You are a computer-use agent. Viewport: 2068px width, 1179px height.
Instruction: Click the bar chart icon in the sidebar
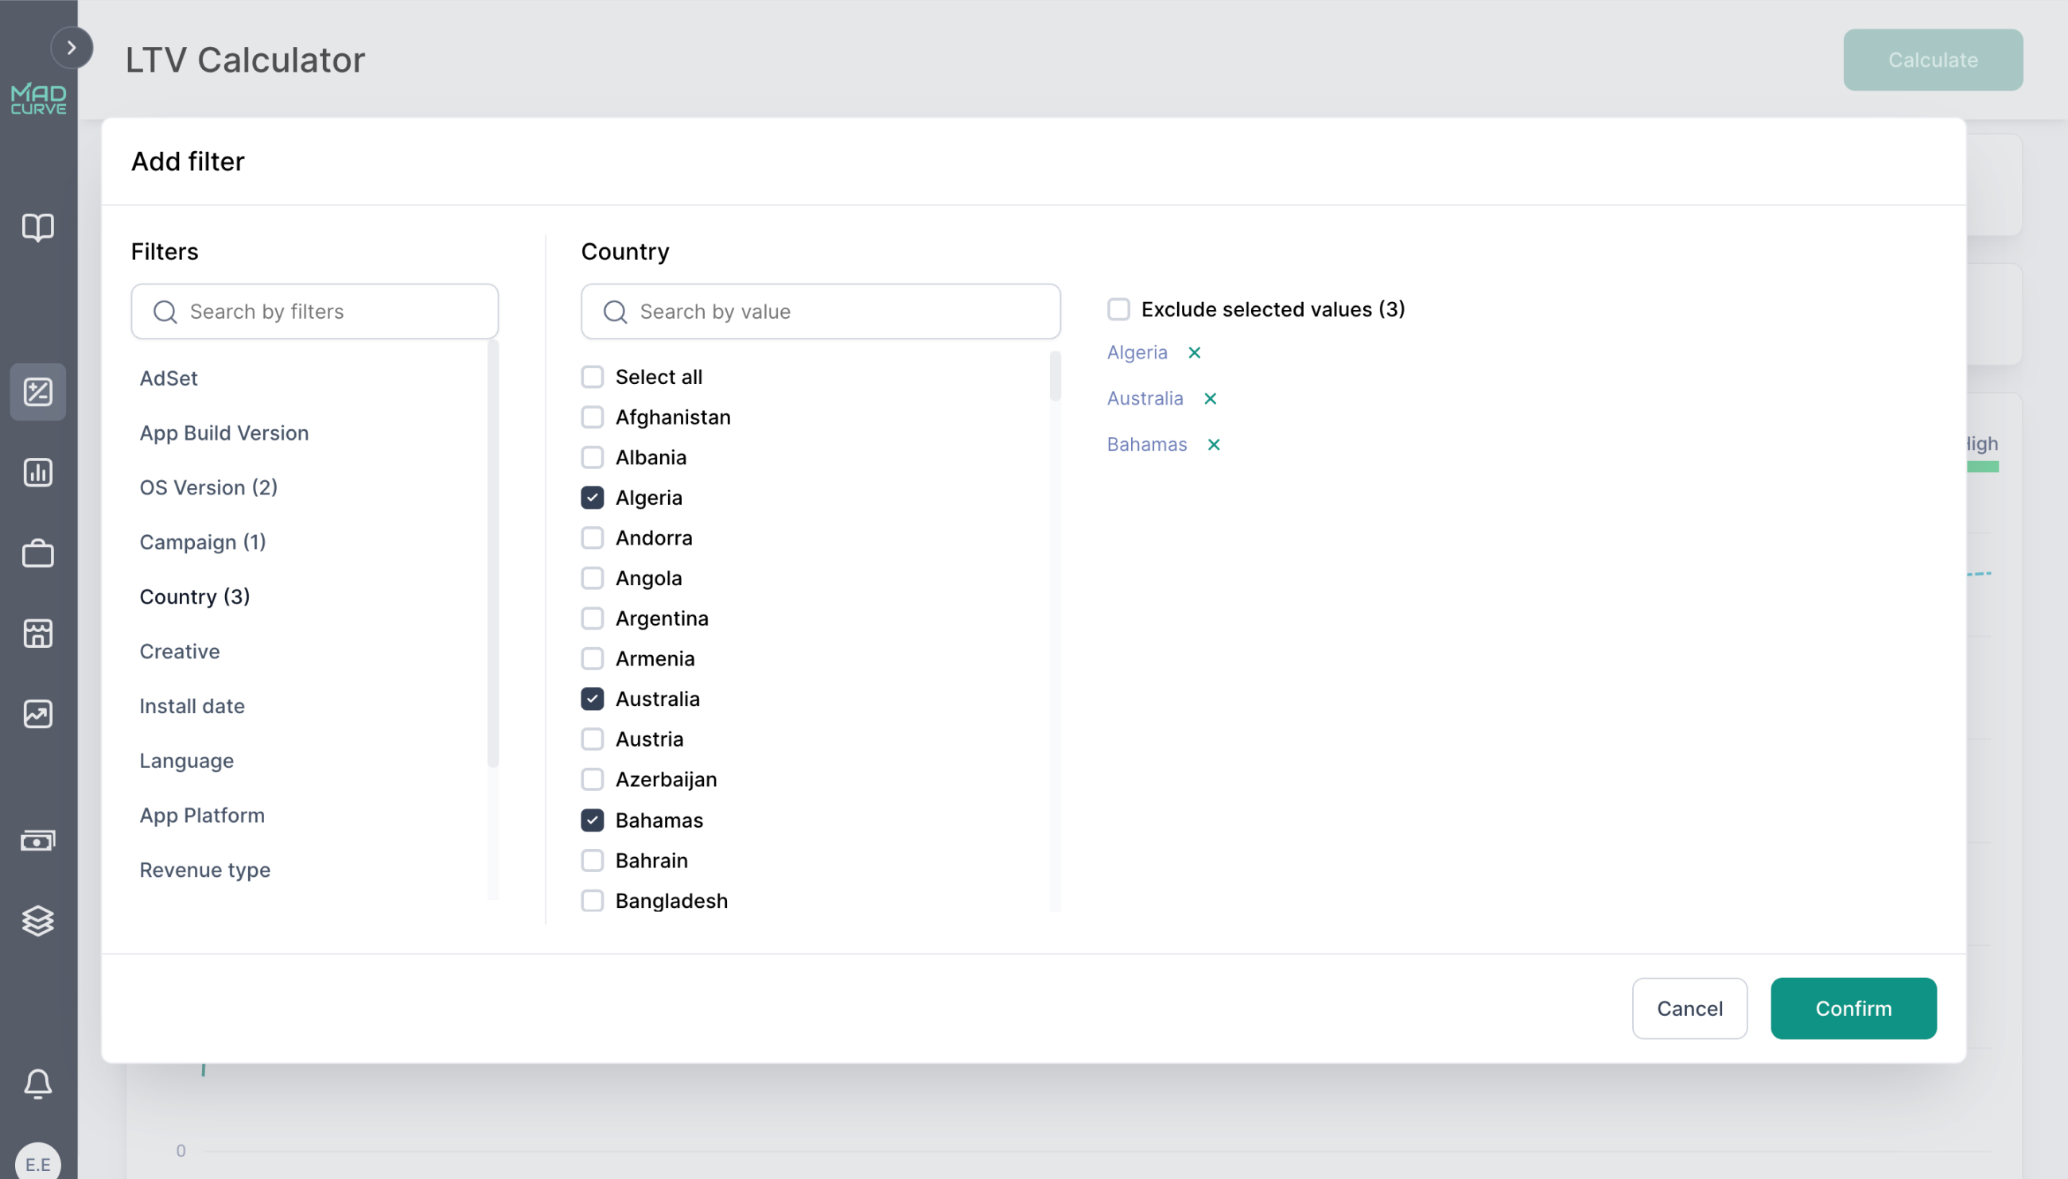[x=38, y=472]
